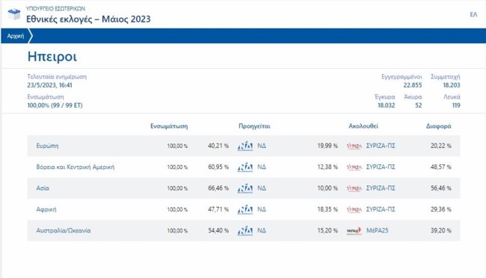The width and height of the screenshot is (486, 278).
Task: Click the ballot box logo icon
Action: [x=14, y=14]
